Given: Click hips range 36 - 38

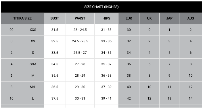Looking at the screenshot, I should [x=106, y=76].
